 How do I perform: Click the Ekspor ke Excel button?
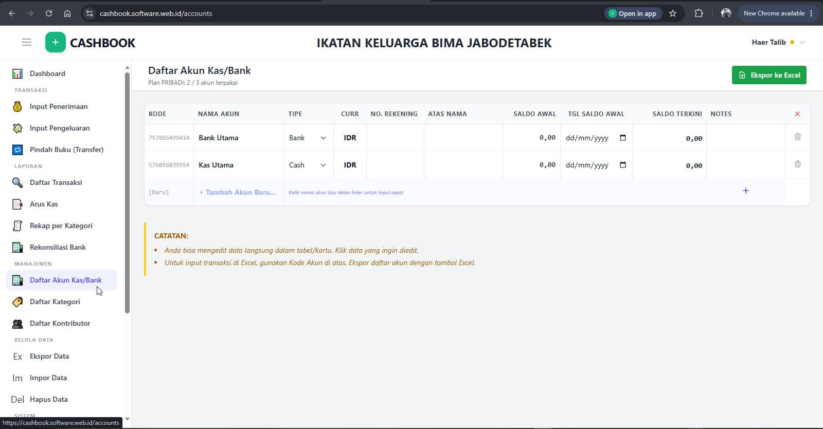(x=769, y=75)
